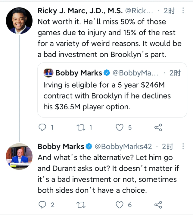Open Bobby's reply text about Durant
Viewport: 193px width, 215px height.
pos(109,174)
